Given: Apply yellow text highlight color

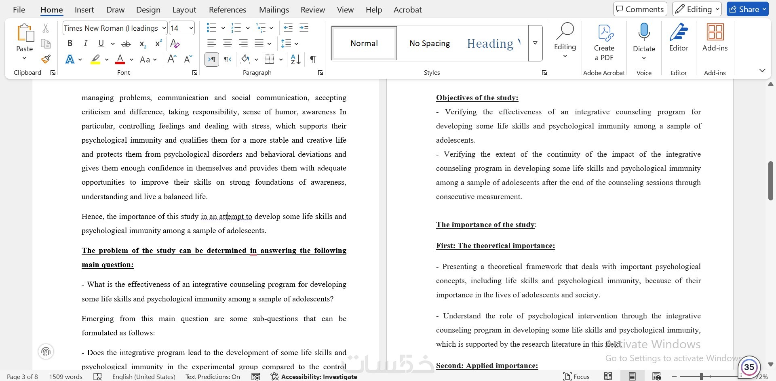Looking at the screenshot, I should [x=95, y=59].
